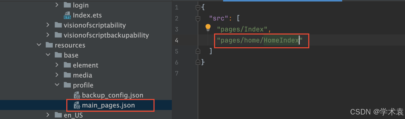Click the backup_config.json file icon
The width and height of the screenshot is (405, 119).
77,95
